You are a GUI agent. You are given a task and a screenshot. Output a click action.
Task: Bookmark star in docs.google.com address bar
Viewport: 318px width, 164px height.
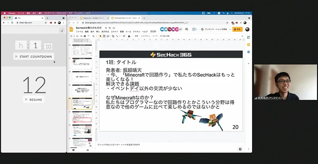pyautogui.click(x=227, y=23)
